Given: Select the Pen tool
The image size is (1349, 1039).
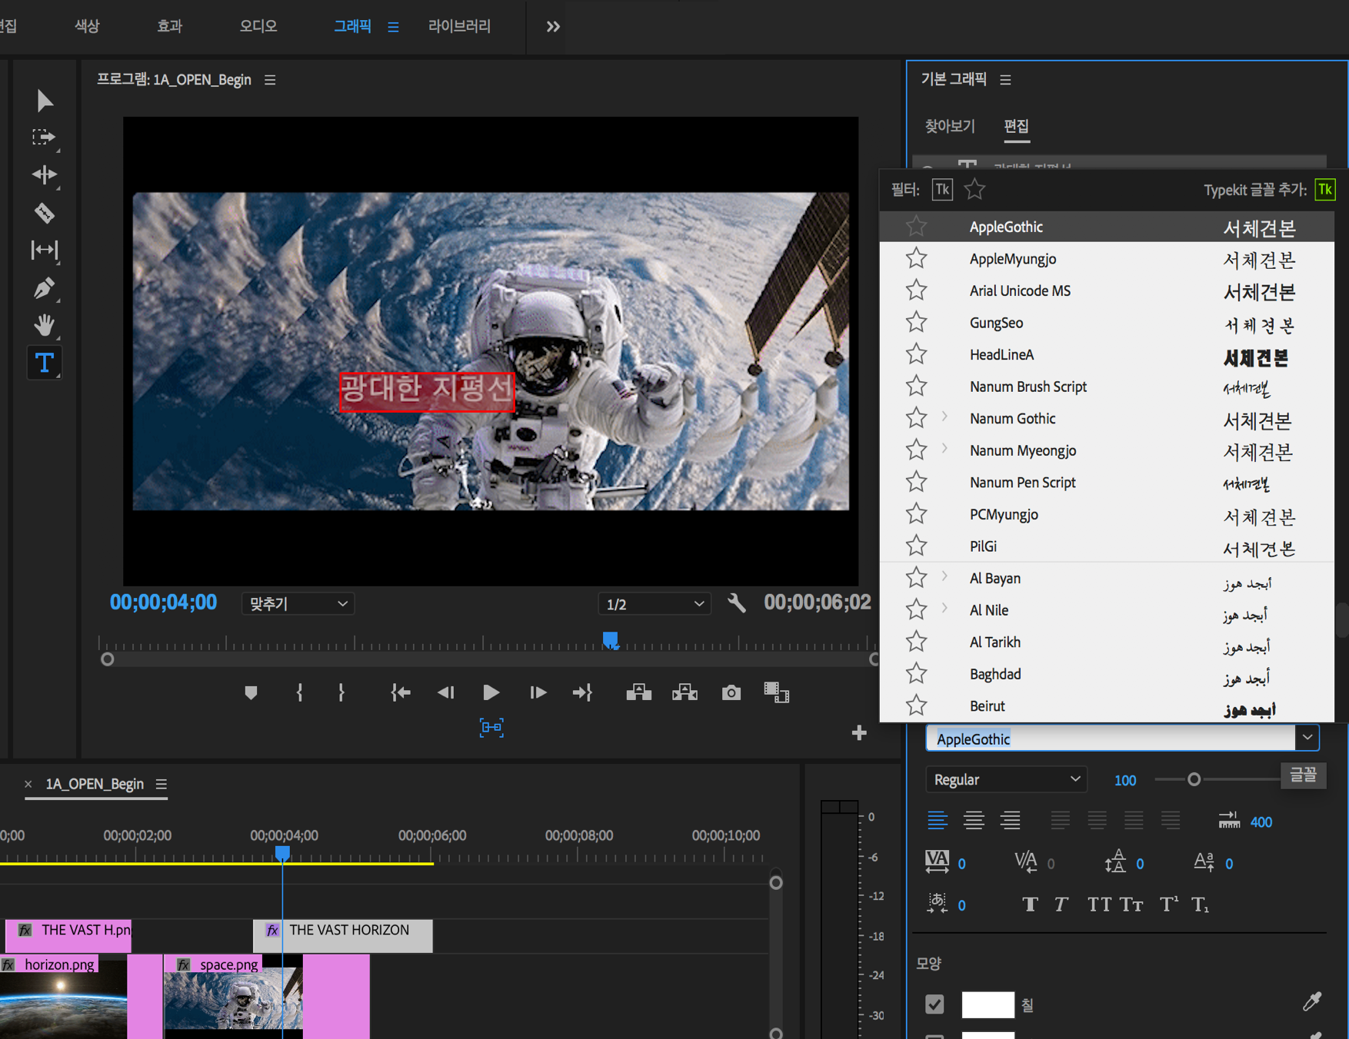Looking at the screenshot, I should [x=44, y=288].
